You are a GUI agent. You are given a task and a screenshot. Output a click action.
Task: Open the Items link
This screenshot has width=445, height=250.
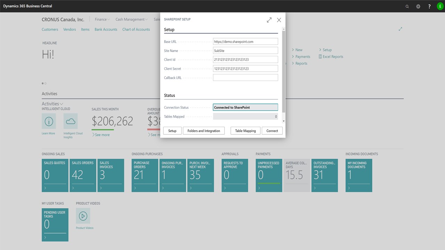coord(85,30)
